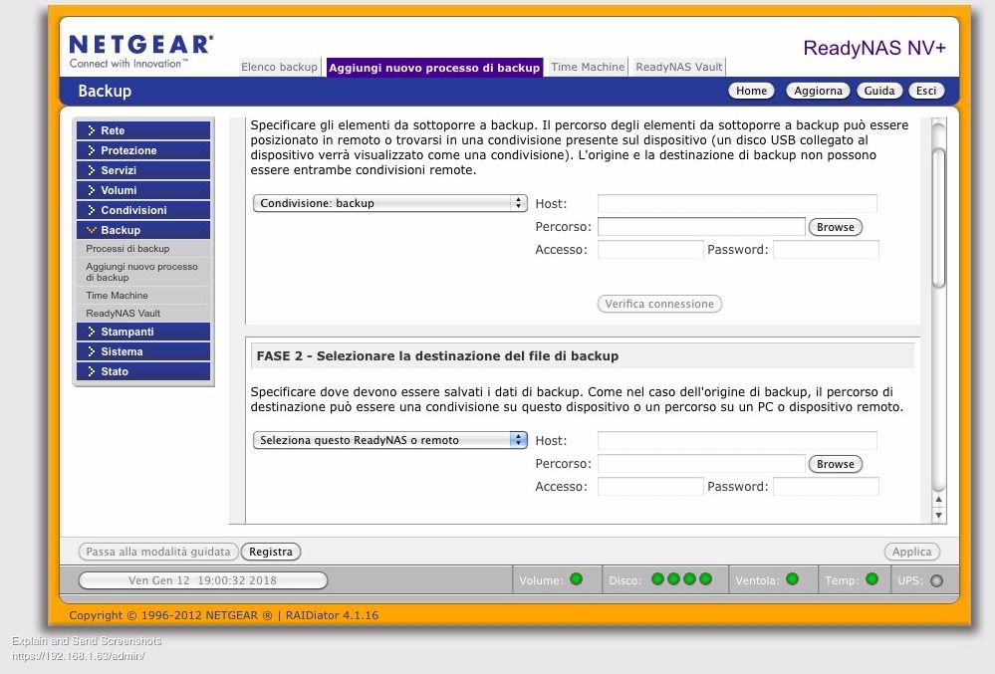Focus the destination Accesso input field
Screen dimensions: 995x674
point(650,486)
